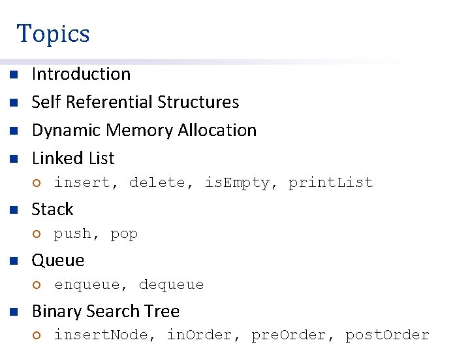The width and height of the screenshot is (470, 353).
Task: Click the square bullet beside Binary Search Tree
Action: pyautogui.click(x=14, y=312)
